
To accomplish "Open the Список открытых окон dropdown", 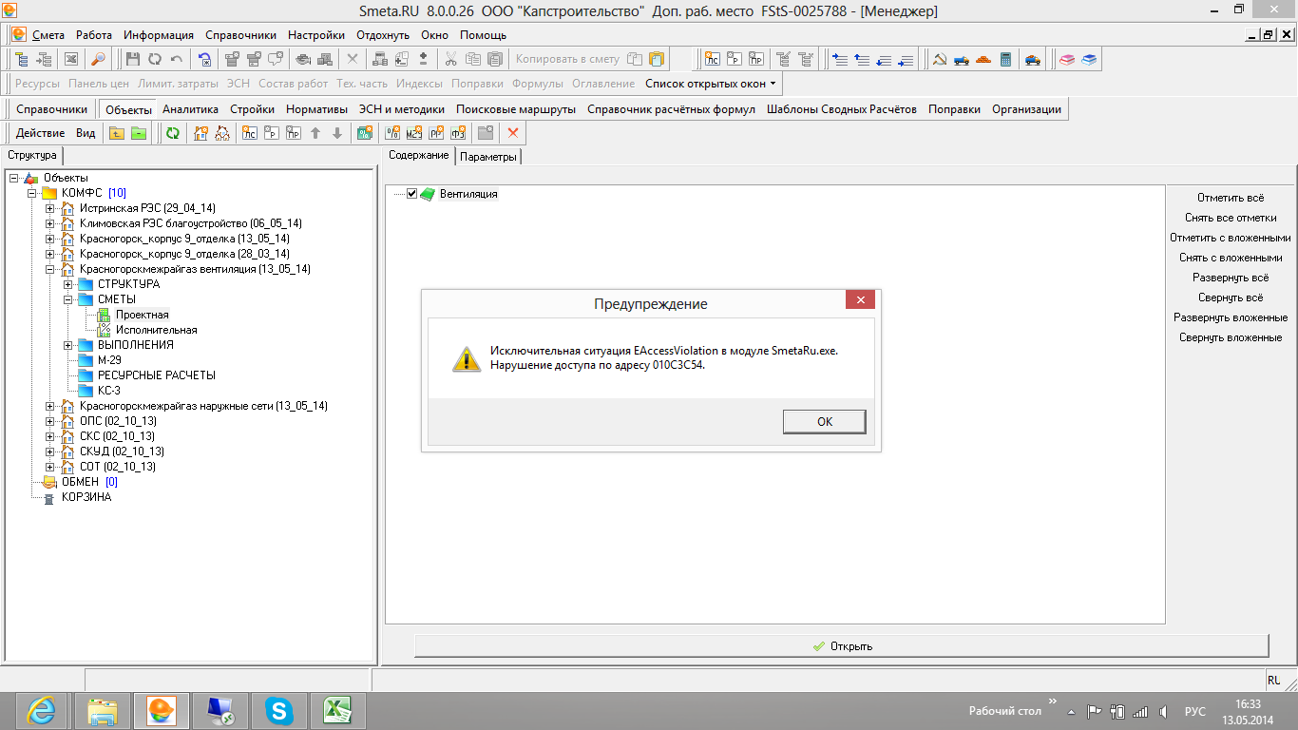I will [711, 84].
